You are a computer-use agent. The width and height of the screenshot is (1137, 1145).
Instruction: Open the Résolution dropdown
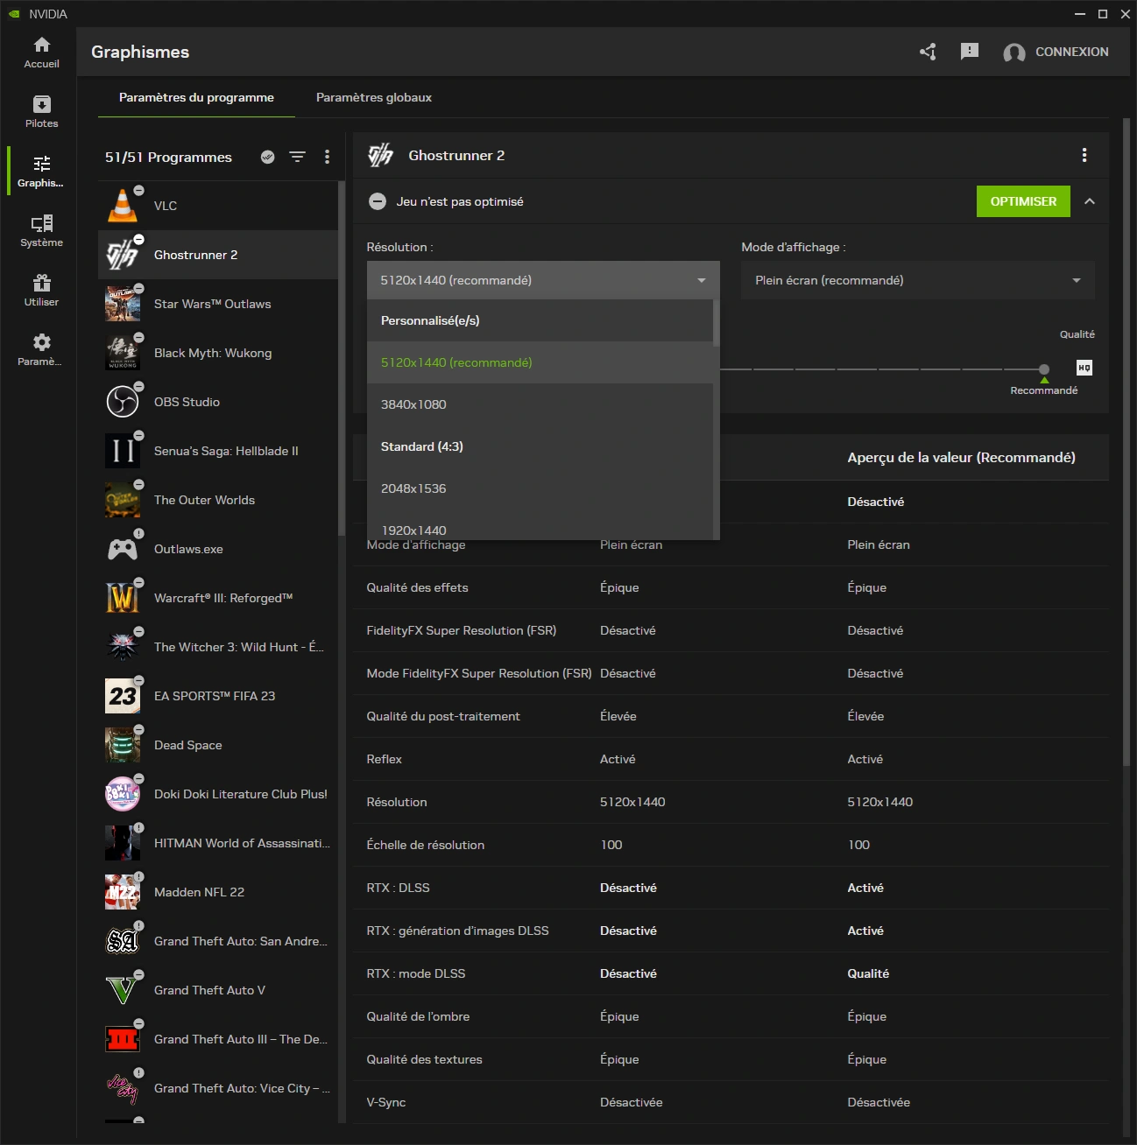(543, 280)
